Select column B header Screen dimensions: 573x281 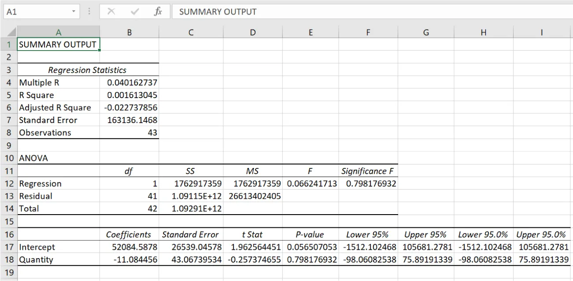pyautogui.click(x=129, y=32)
